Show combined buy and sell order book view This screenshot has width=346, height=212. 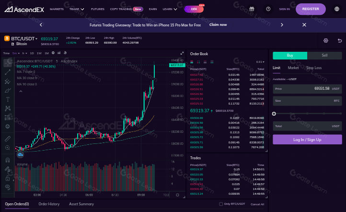(192, 62)
